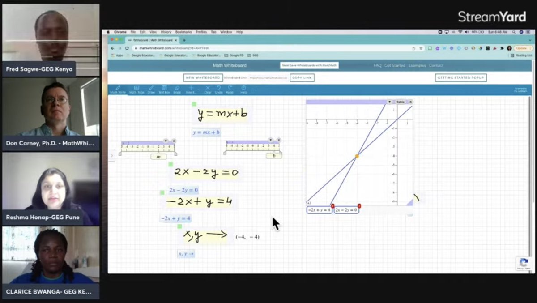Click typed equation −2x + y = 4 below ink
The image size is (537, 303).
click(175, 218)
